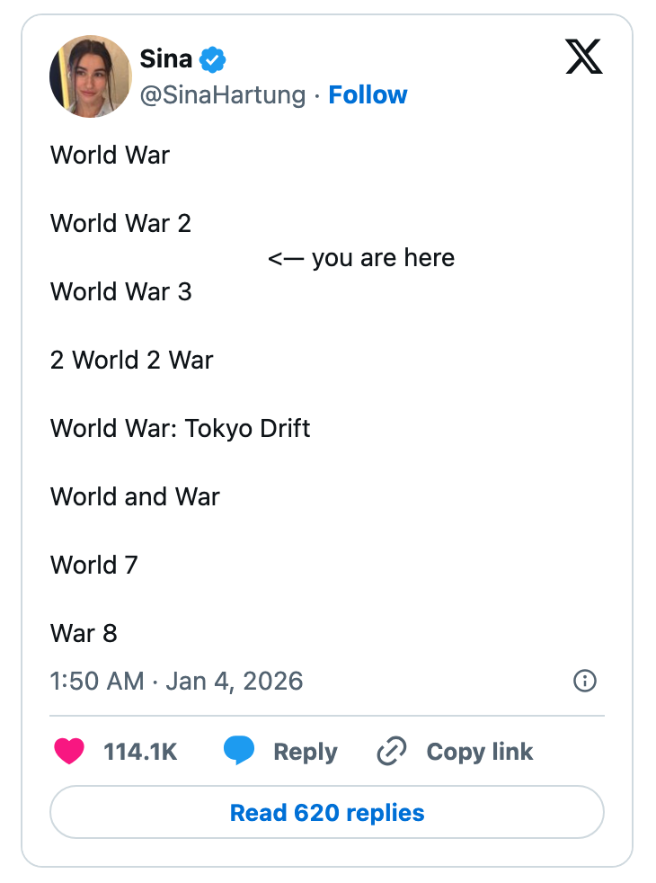Viewport: 656px width, 883px height.
Task: Select the World War 3 line of text
Action: click(x=120, y=291)
